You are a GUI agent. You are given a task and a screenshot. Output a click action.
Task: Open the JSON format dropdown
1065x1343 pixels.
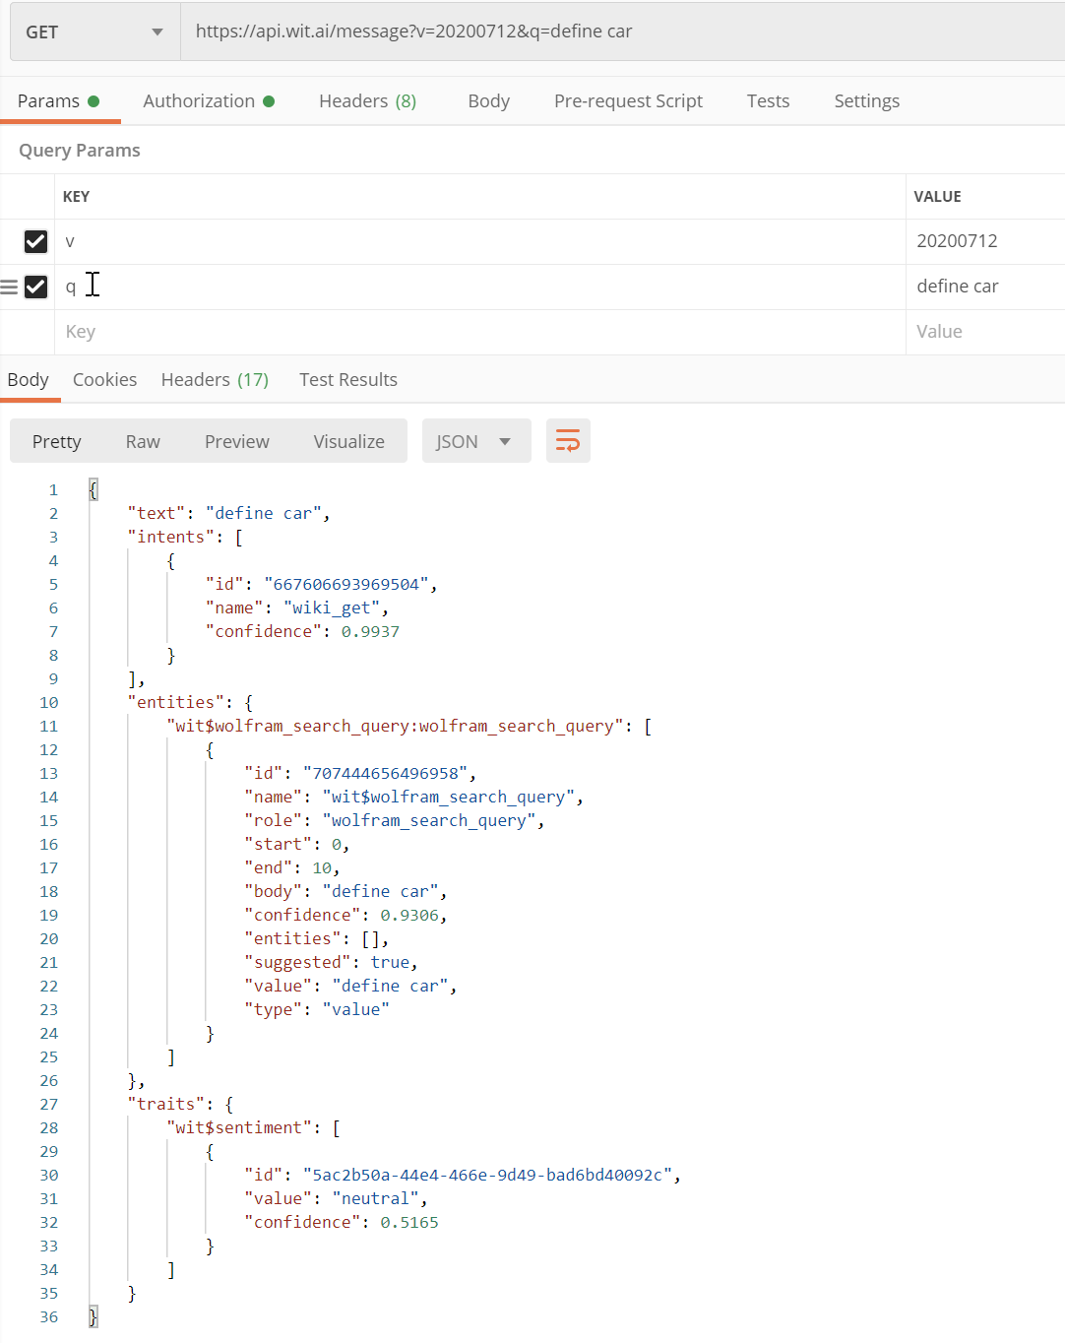point(476,441)
